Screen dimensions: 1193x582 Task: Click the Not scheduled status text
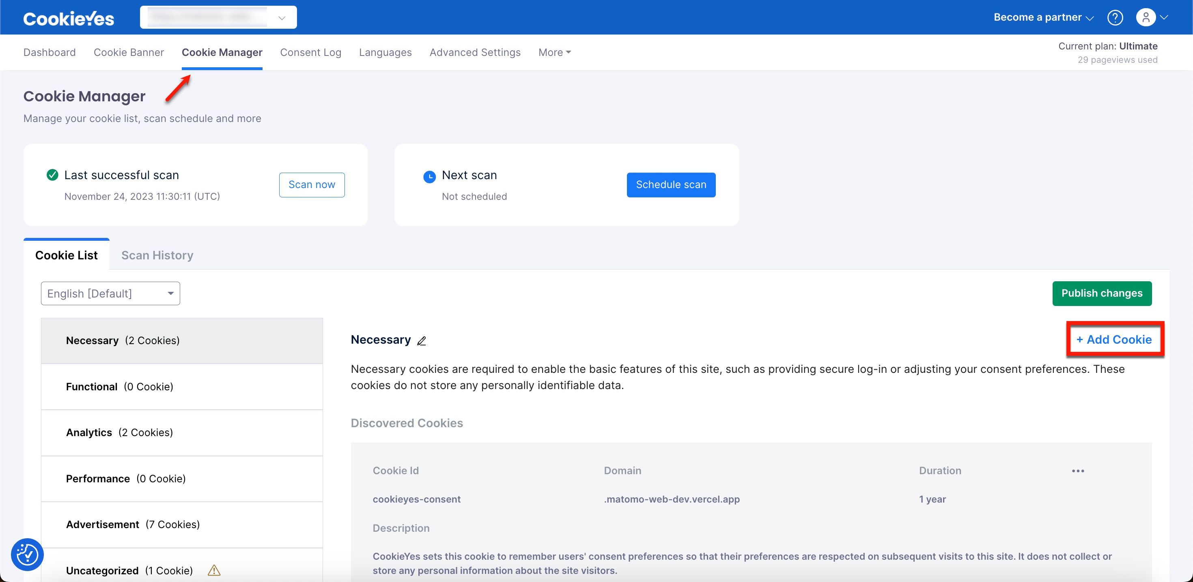474,196
